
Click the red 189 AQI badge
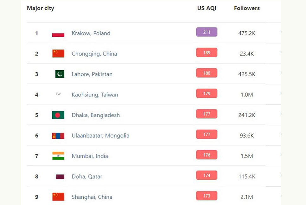point(207,53)
